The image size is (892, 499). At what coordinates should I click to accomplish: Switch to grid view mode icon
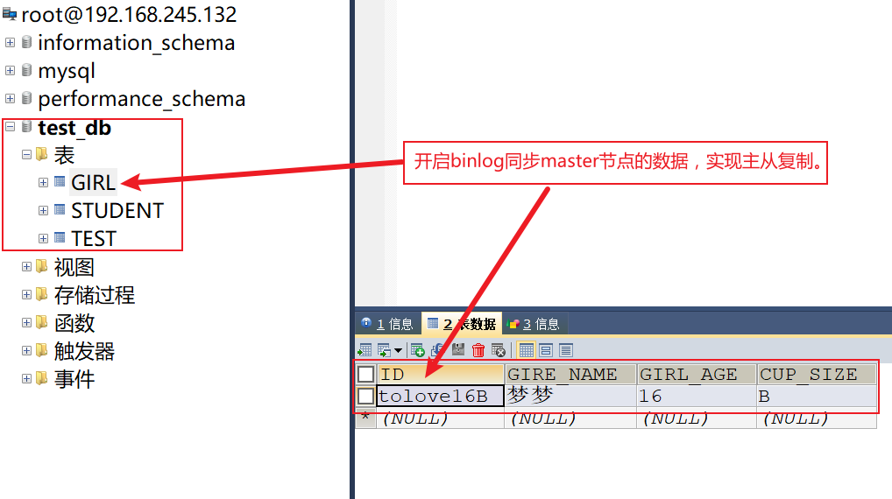coord(527,350)
